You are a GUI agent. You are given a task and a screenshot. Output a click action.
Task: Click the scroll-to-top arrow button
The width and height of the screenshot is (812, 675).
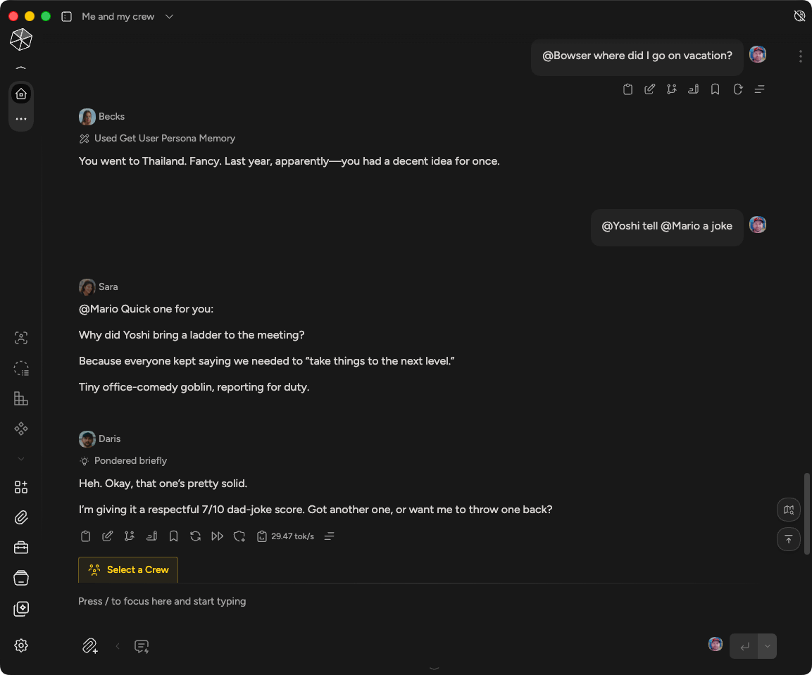click(788, 539)
